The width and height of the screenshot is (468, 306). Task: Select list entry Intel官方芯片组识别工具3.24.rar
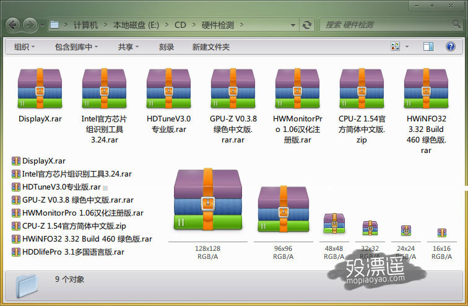pyautogui.click(x=77, y=173)
